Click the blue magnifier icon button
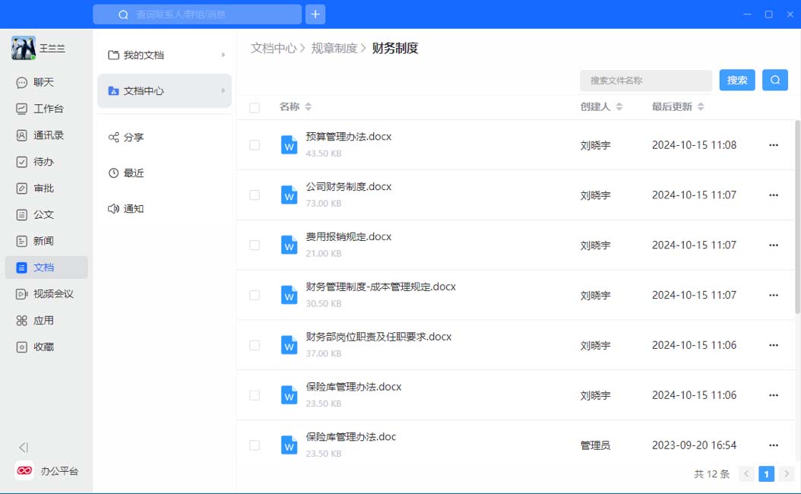Image resolution: width=801 pixels, height=494 pixels. (774, 81)
